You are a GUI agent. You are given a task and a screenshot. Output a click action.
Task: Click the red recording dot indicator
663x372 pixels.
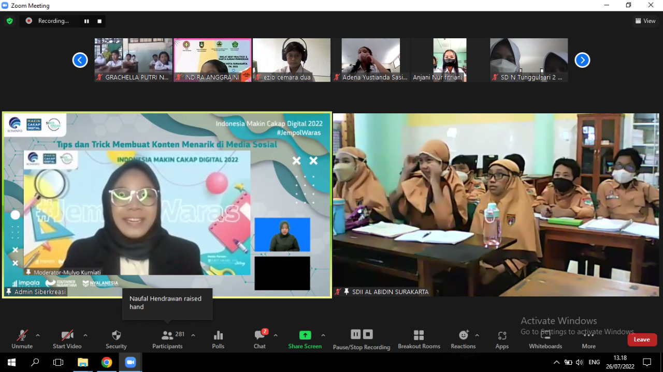(x=28, y=21)
